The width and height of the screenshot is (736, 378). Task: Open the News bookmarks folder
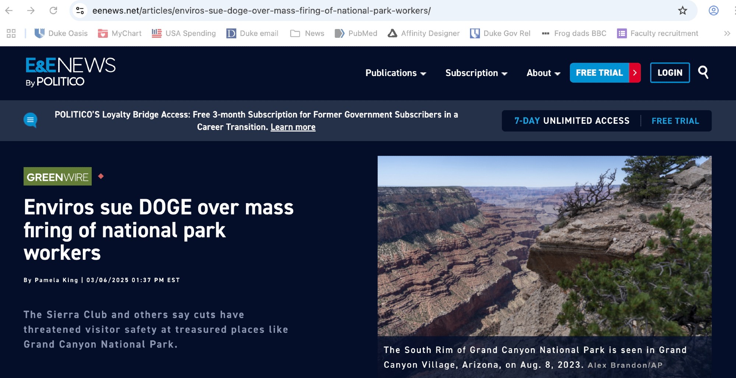tap(307, 33)
